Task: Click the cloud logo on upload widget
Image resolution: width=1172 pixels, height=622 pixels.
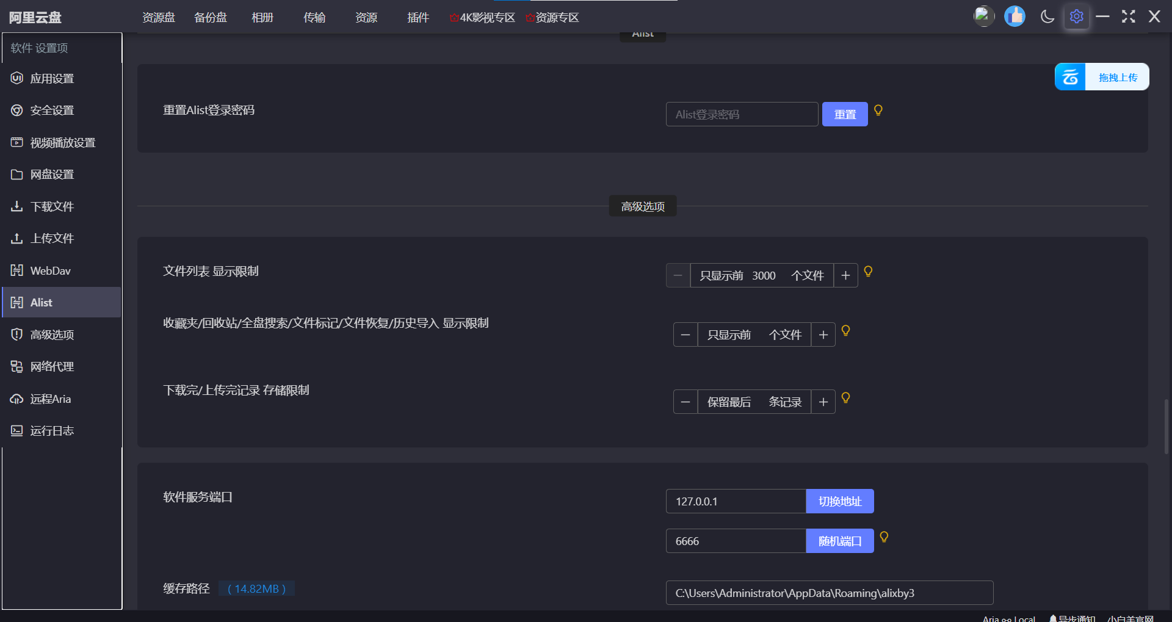Action: click(x=1070, y=77)
